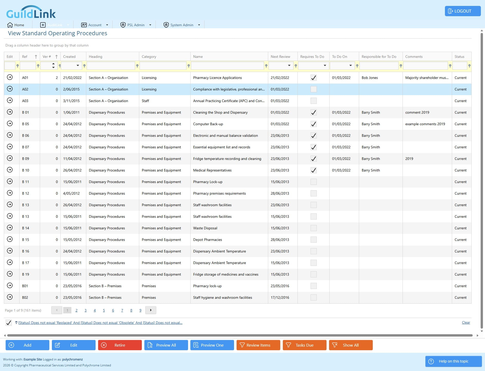Open edit arrow icon for row B 11
The image size is (485, 371).
pos(10,181)
